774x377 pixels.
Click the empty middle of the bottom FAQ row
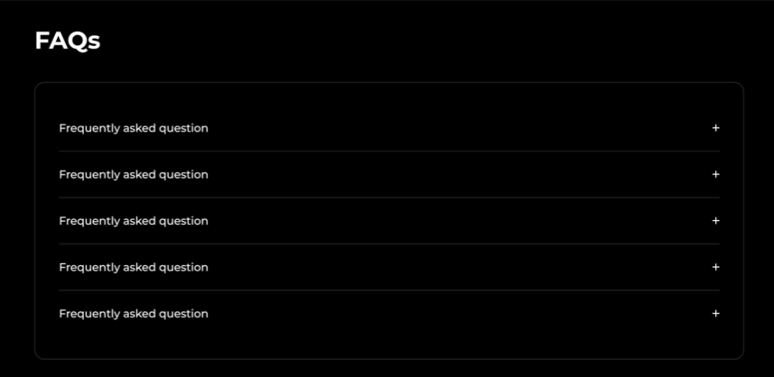point(452,314)
